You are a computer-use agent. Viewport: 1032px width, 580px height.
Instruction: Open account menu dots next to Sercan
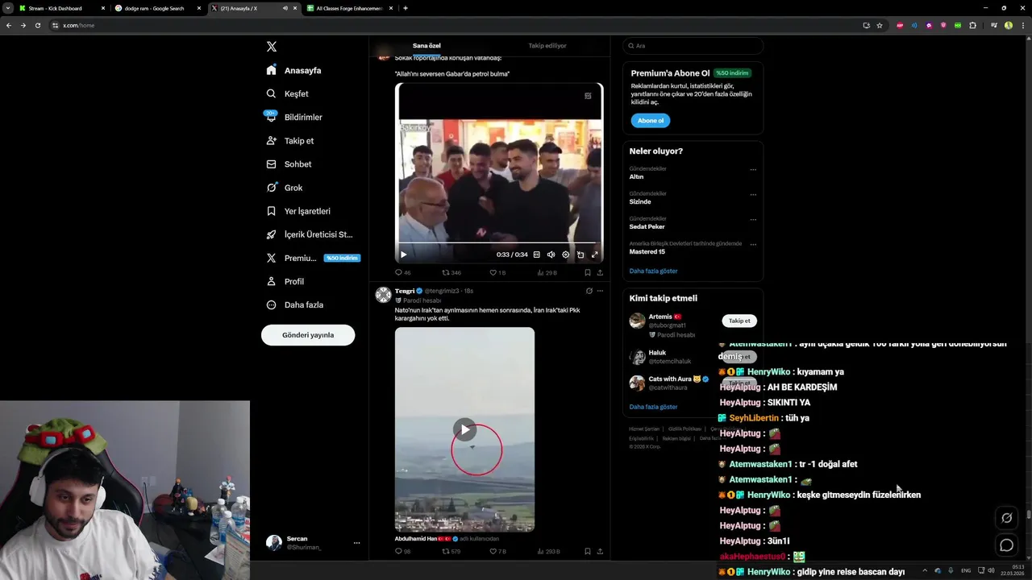tap(356, 543)
